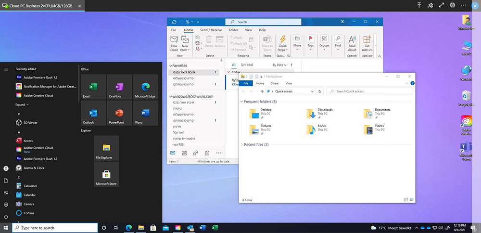Show All messages filter
Image resolution: width=481 pixels, height=233 pixels.
point(234,65)
